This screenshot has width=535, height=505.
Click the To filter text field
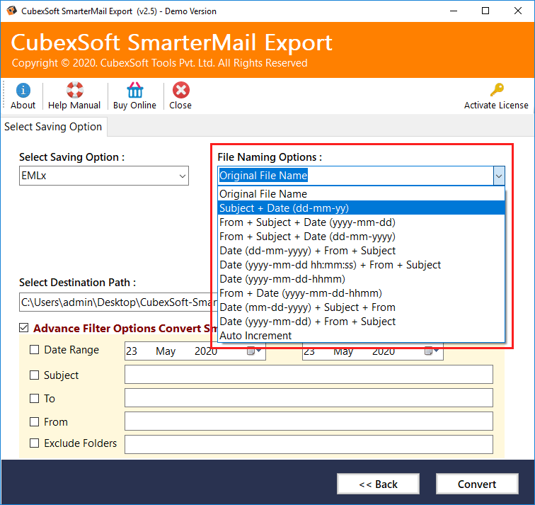coord(309,398)
